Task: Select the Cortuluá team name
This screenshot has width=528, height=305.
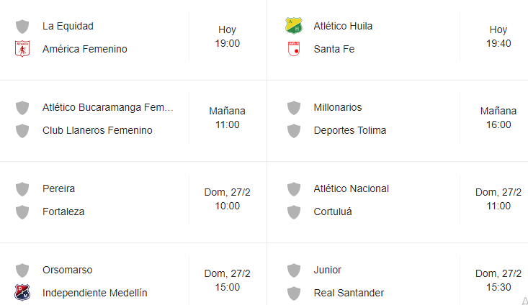Action: click(333, 211)
